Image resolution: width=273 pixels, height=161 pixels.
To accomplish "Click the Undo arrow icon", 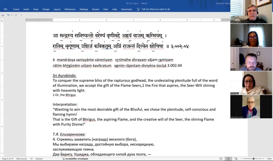I will 8,15.
